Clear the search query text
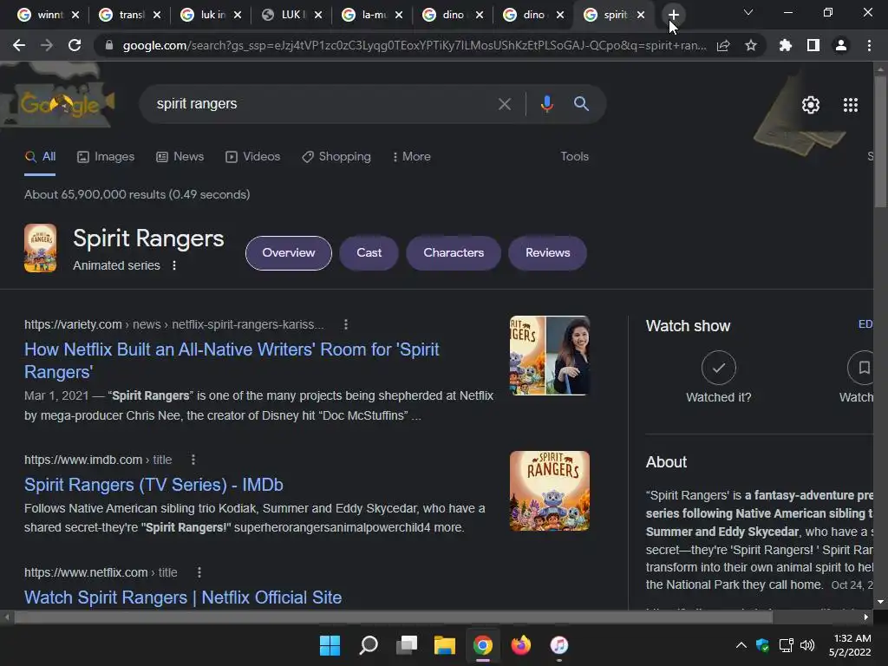Viewport: 888px width, 666px height. tap(504, 104)
